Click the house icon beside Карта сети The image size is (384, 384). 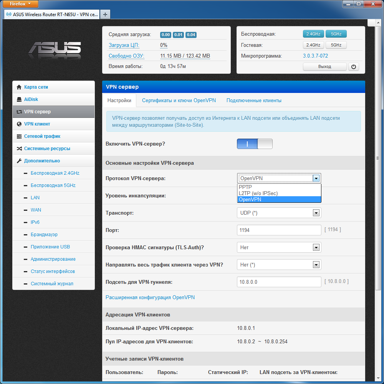(19, 87)
